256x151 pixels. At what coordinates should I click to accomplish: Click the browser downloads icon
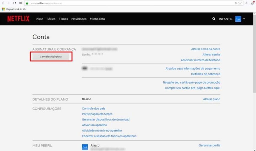(x=247, y=3)
